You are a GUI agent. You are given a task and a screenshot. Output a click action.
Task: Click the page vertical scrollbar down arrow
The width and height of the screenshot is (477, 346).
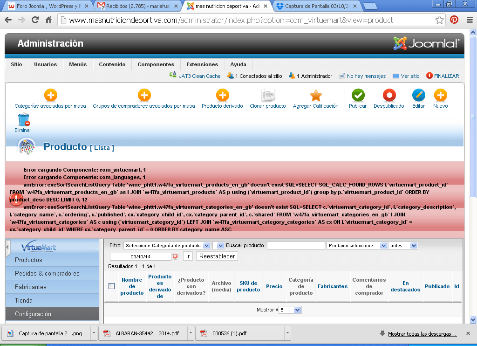tap(473, 319)
